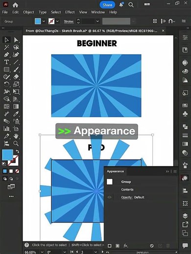Open the File menu

pos(5,12)
